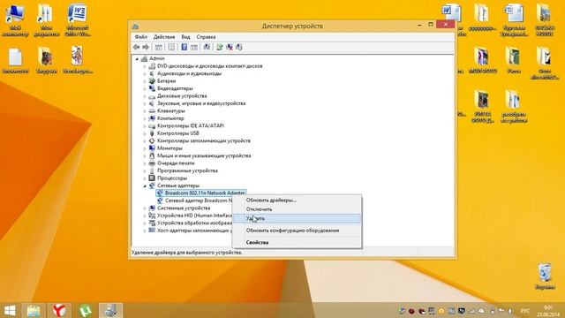
Task: Click the Device Manager taskbar button
Action: pos(111,310)
